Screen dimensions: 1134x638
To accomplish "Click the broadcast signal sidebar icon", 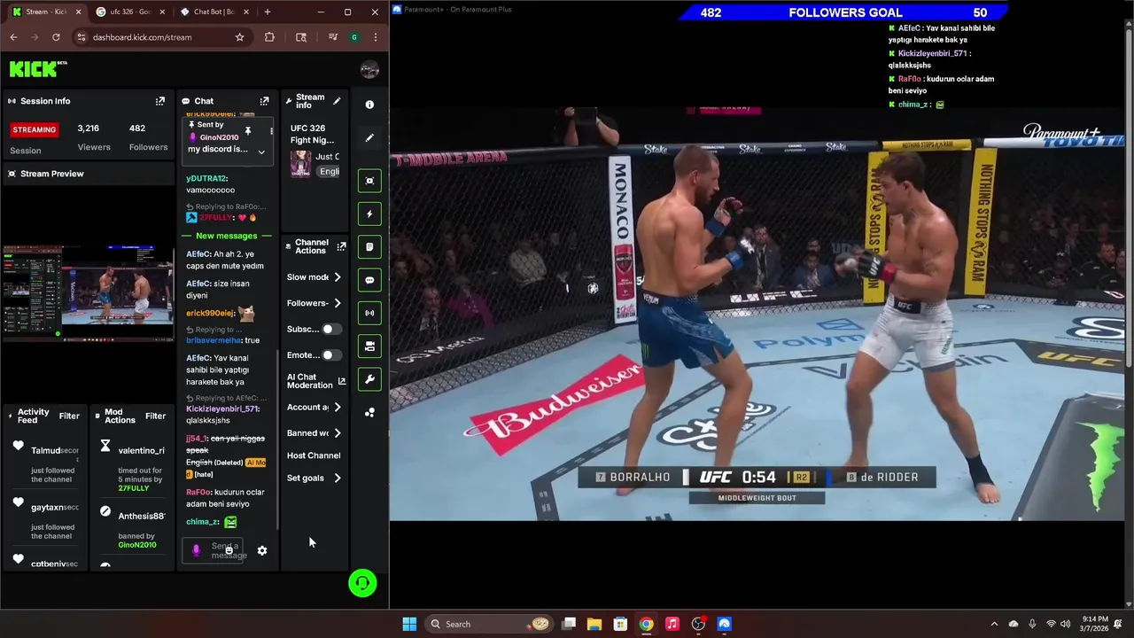I will click(369, 313).
